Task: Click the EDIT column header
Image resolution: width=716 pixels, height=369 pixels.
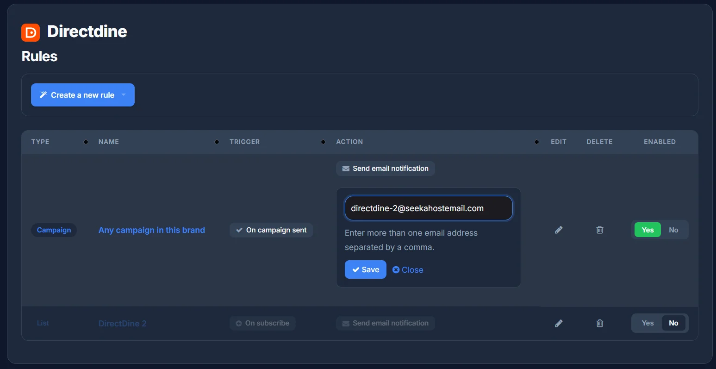Action: (559, 142)
